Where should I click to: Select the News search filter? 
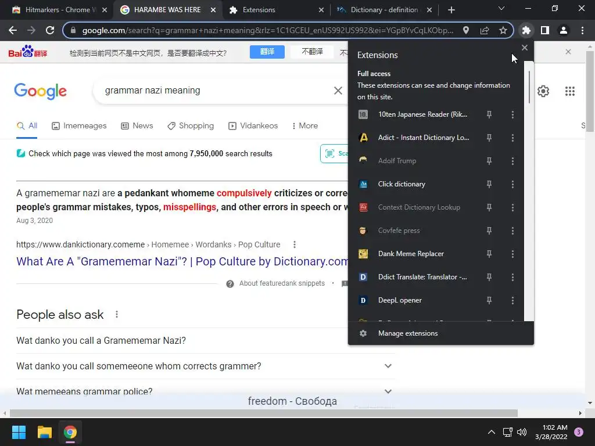pyautogui.click(x=137, y=126)
